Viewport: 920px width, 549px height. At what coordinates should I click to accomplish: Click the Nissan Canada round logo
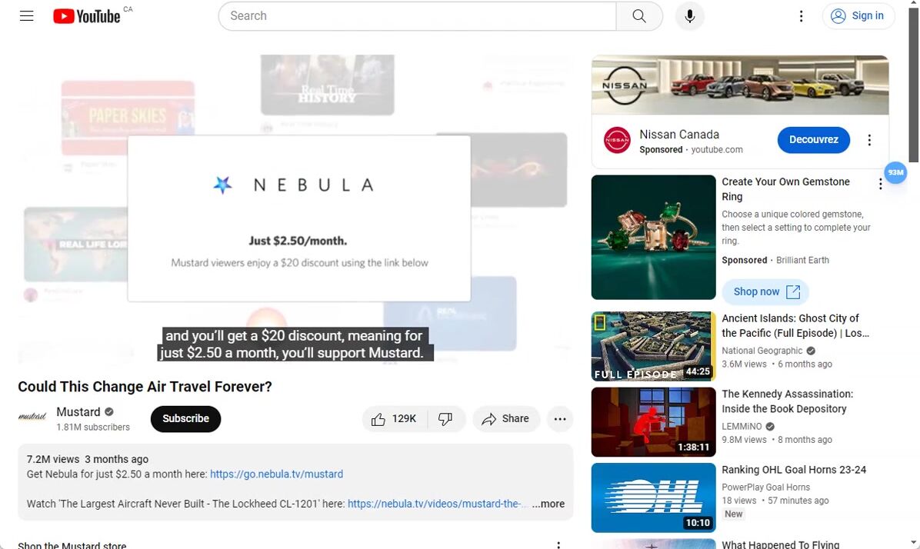pyautogui.click(x=617, y=140)
